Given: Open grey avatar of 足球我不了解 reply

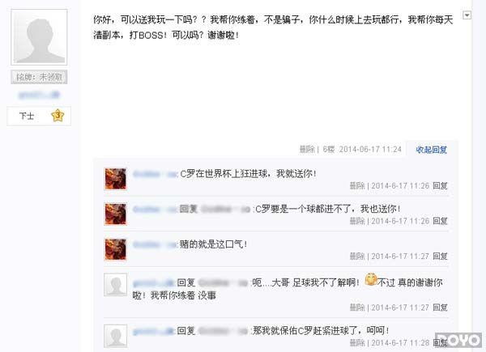Looking at the screenshot, I should coord(115,285).
